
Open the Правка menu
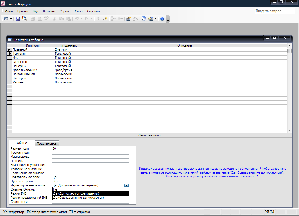[x=23, y=11]
